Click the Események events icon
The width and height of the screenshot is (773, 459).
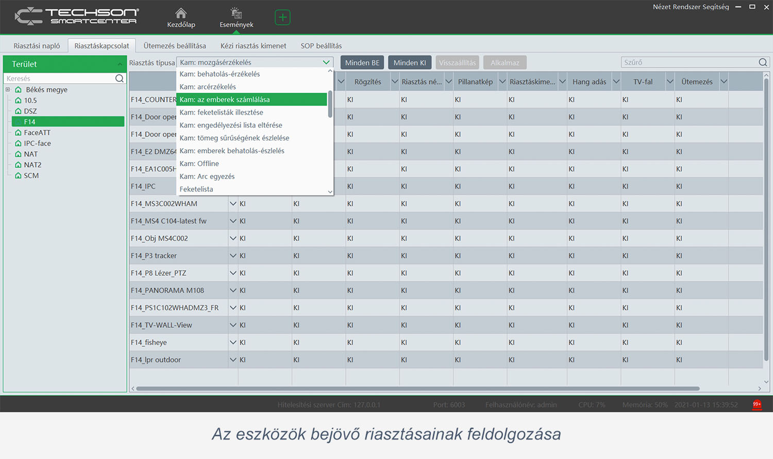click(x=236, y=13)
